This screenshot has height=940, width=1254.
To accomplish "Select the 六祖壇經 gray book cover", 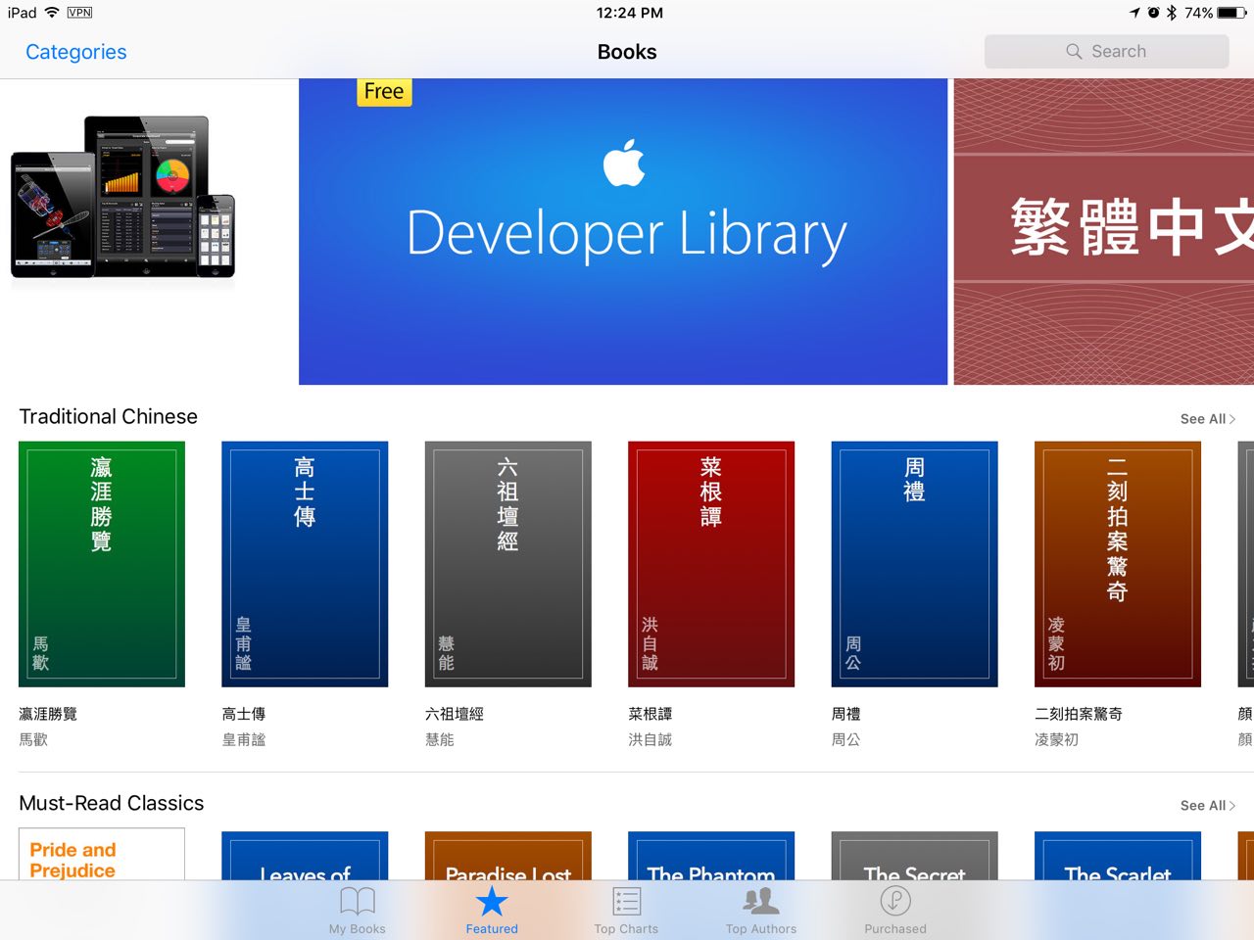I will click(507, 564).
